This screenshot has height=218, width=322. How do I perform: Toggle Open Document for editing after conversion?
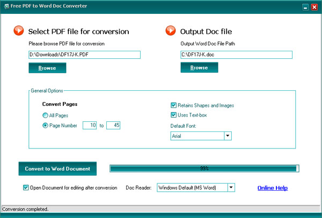pyautogui.click(x=26, y=188)
